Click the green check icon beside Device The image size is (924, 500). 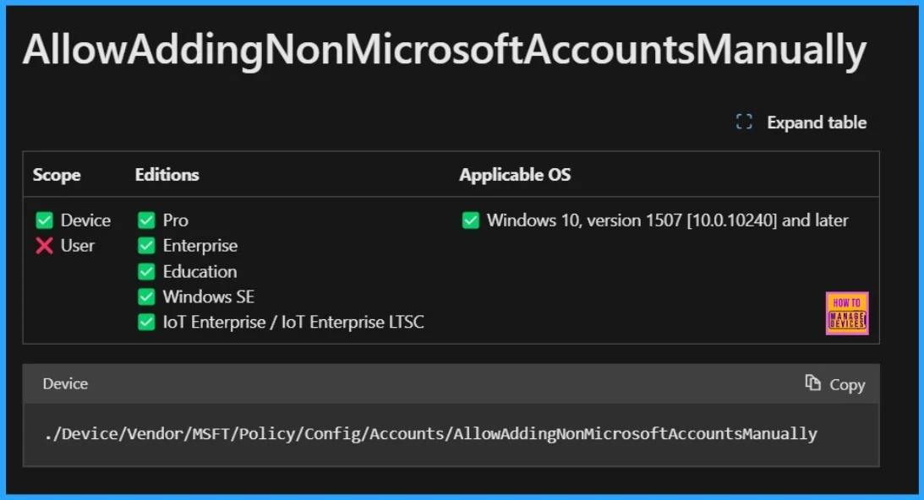[x=45, y=220]
